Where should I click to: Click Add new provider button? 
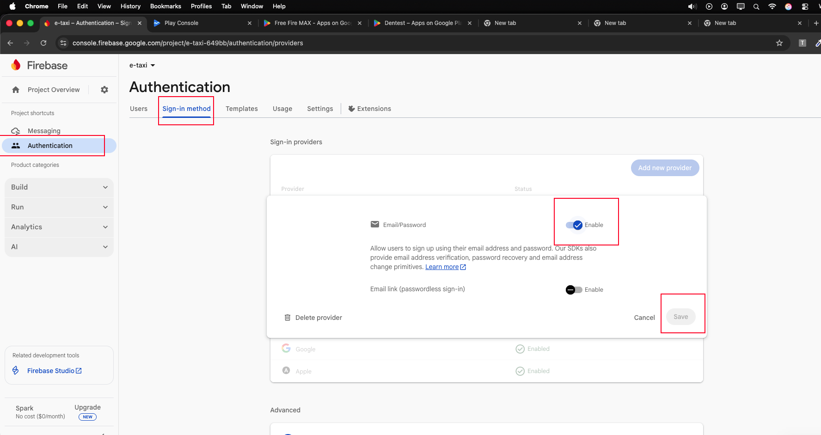665,168
